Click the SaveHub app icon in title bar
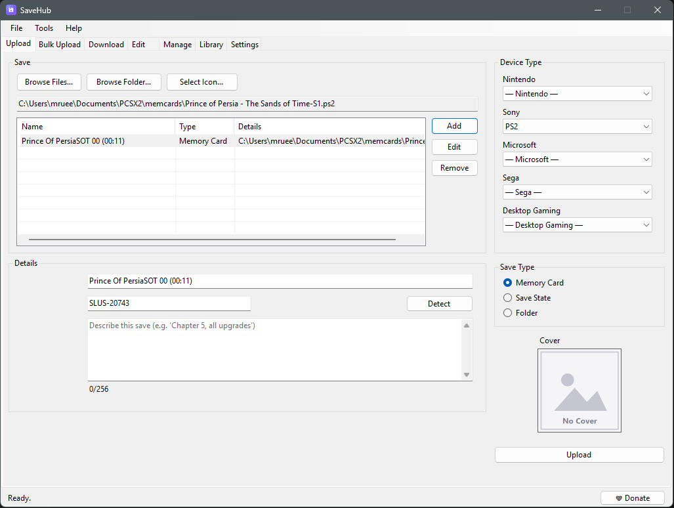Image resolution: width=674 pixels, height=508 pixels. click(x=11, y=10)
